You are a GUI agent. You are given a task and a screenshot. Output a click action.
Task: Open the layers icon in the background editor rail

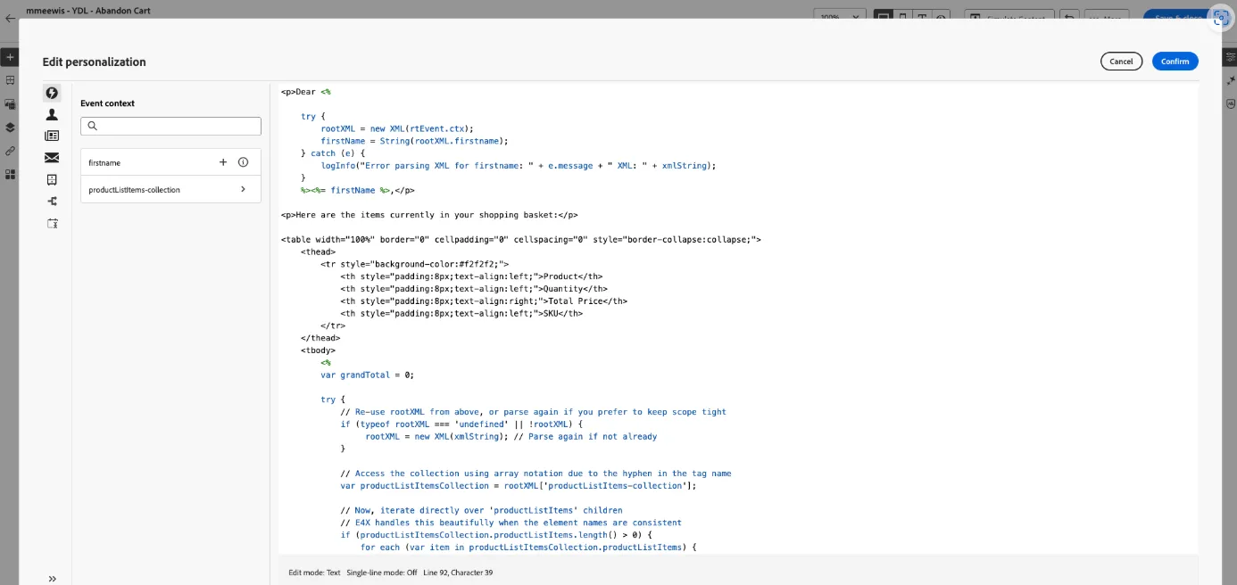pyautogui.click(x=10, y=128)
